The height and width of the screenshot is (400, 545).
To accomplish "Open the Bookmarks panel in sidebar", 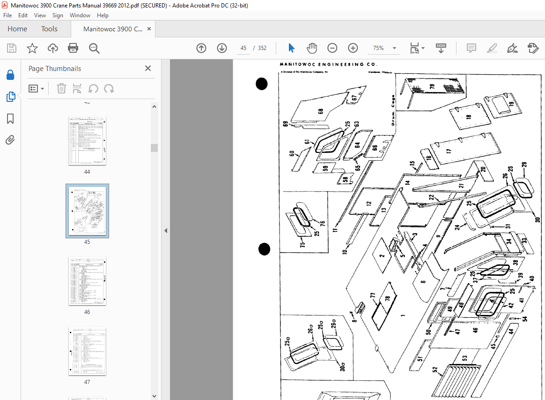I will click(x=10, y=118).
